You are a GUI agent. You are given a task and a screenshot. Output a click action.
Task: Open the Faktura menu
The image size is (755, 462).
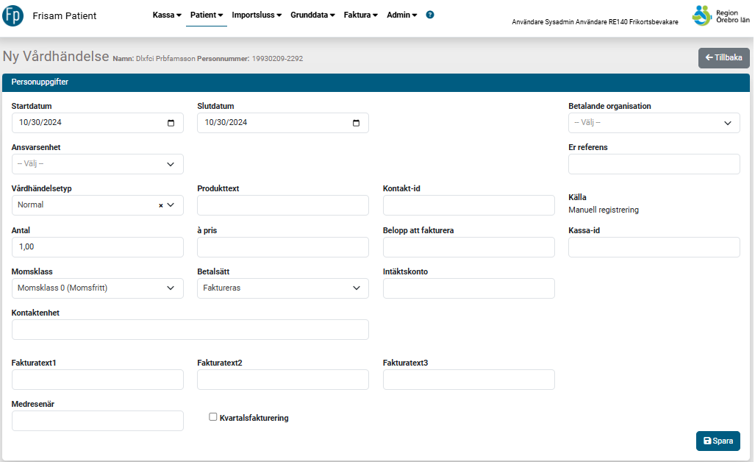tap(361, 15)
